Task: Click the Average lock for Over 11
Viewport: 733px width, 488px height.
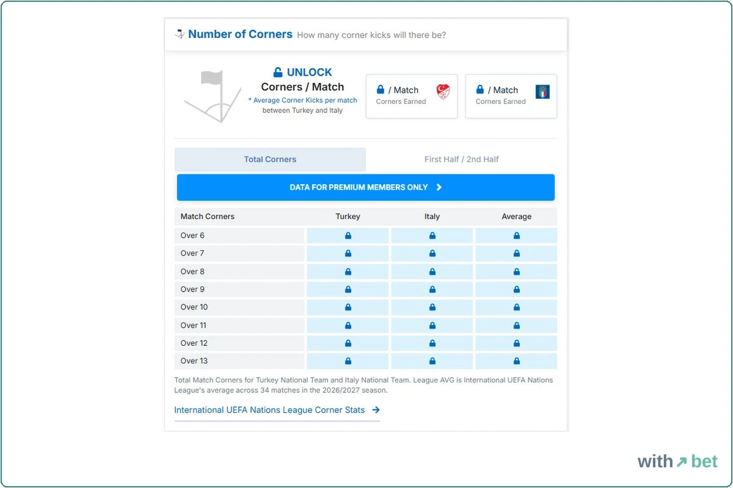Action: (x=517, y=325)
